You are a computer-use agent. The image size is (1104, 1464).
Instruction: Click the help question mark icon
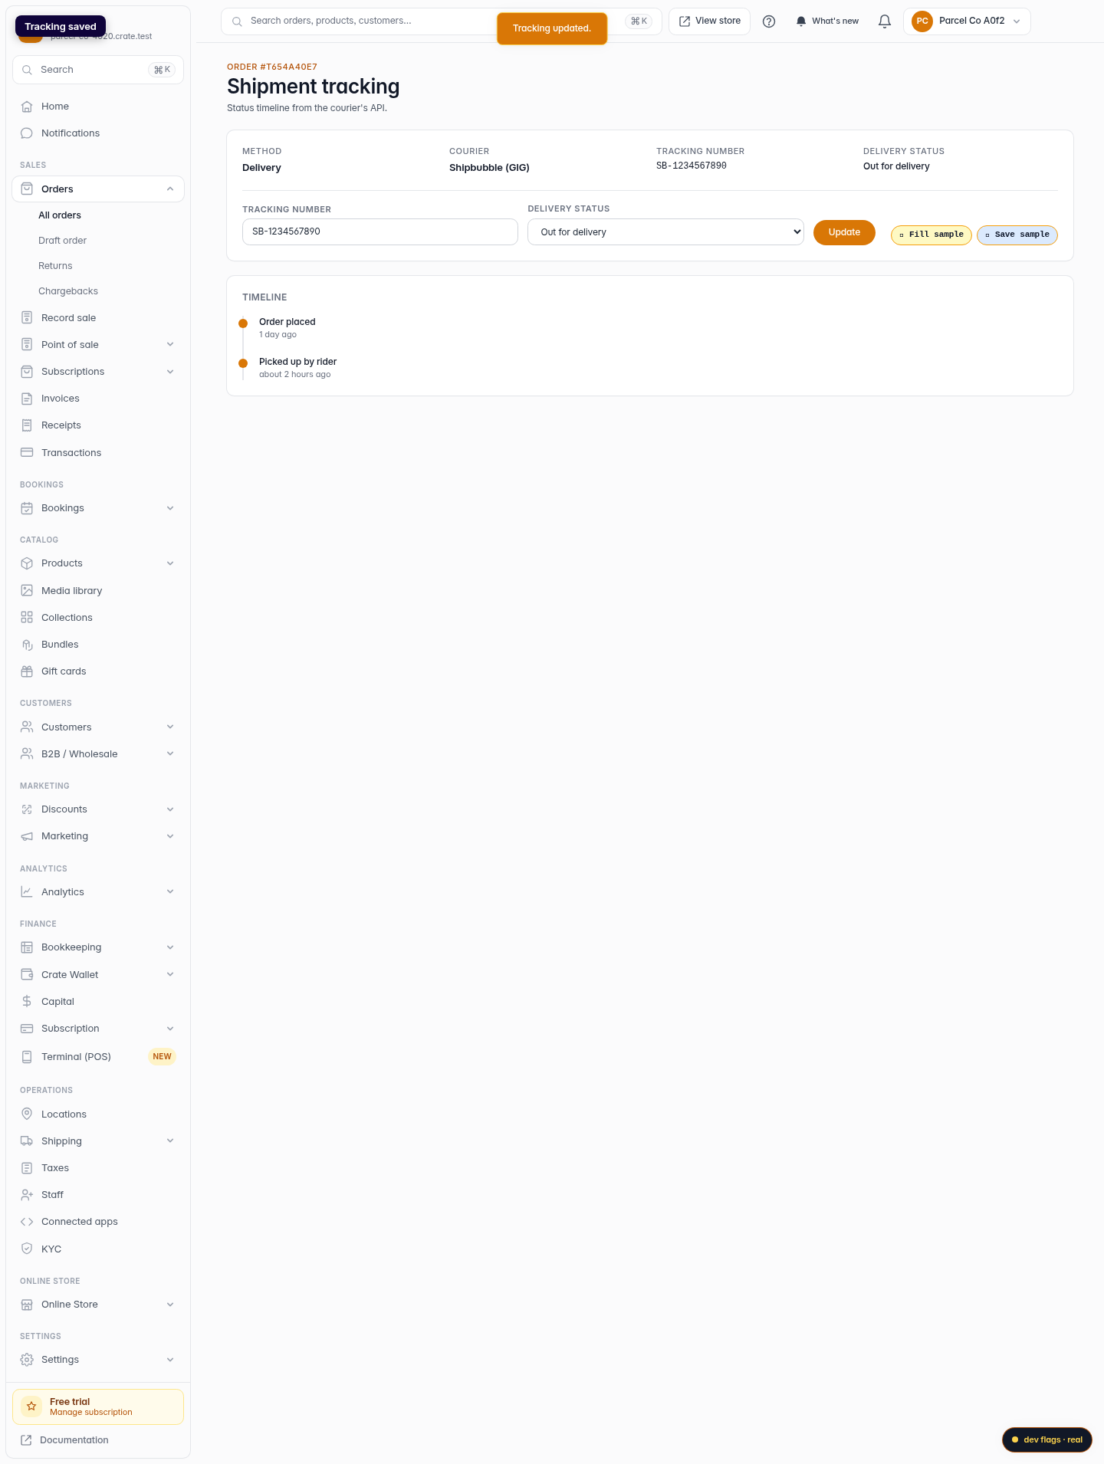769,21
